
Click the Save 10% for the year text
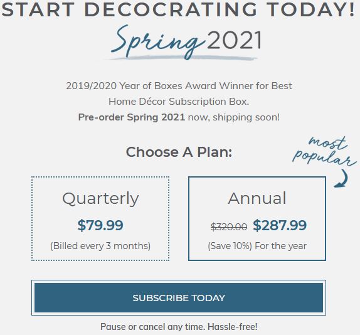257,246
